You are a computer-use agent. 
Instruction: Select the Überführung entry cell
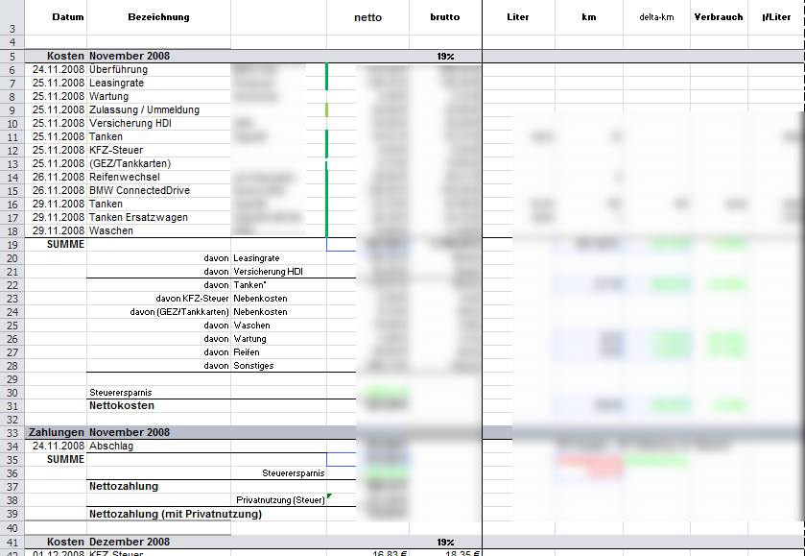point(118,70)
